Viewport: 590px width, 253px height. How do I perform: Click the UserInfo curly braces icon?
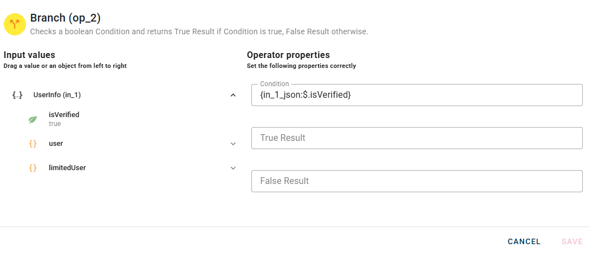point(17,95)
